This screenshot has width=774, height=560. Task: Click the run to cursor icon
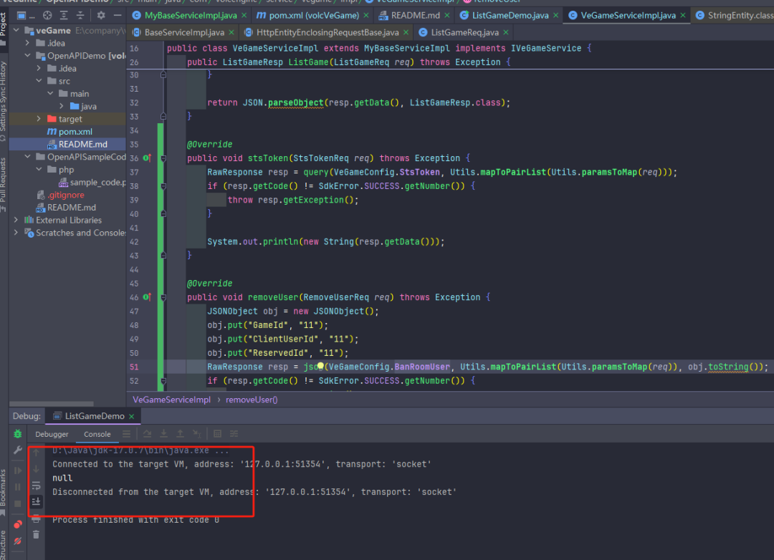[x=196, y=434]
